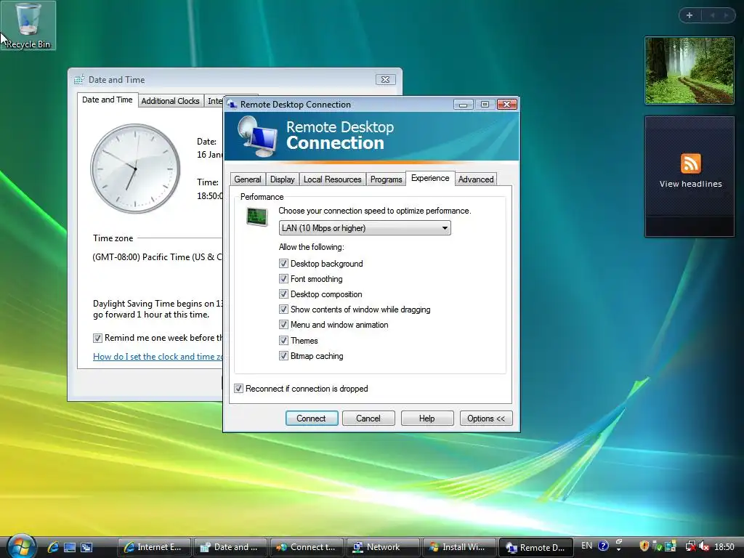Click the sidebar next gadgets arrow
This screenshot has height=558, width=744.
[x=726, y=15]
